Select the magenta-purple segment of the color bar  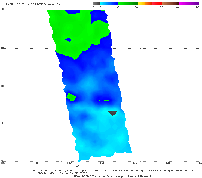tap(189, 3)
